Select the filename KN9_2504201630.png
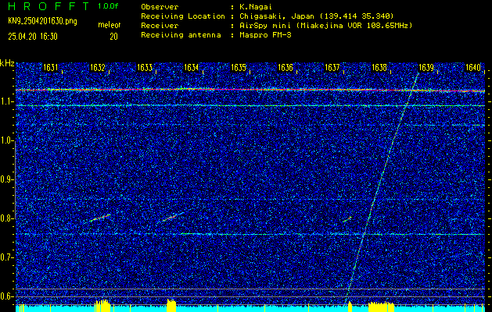This screenshot has height=312, width=492. coord(42,22)
